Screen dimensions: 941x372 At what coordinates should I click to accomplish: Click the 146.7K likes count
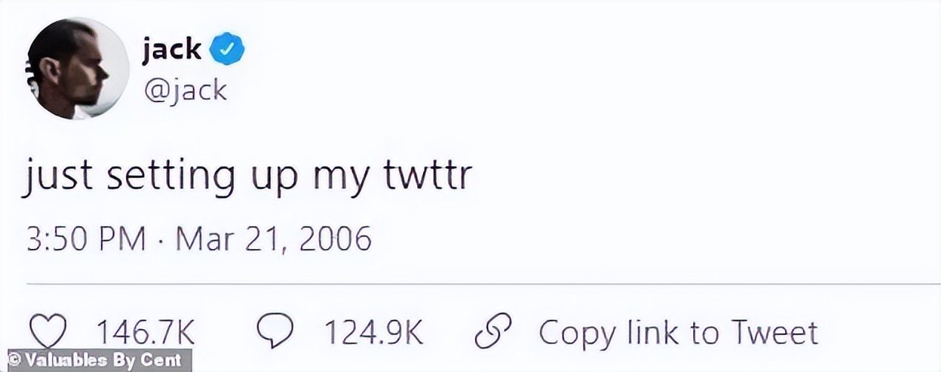(x=147, y=333)
